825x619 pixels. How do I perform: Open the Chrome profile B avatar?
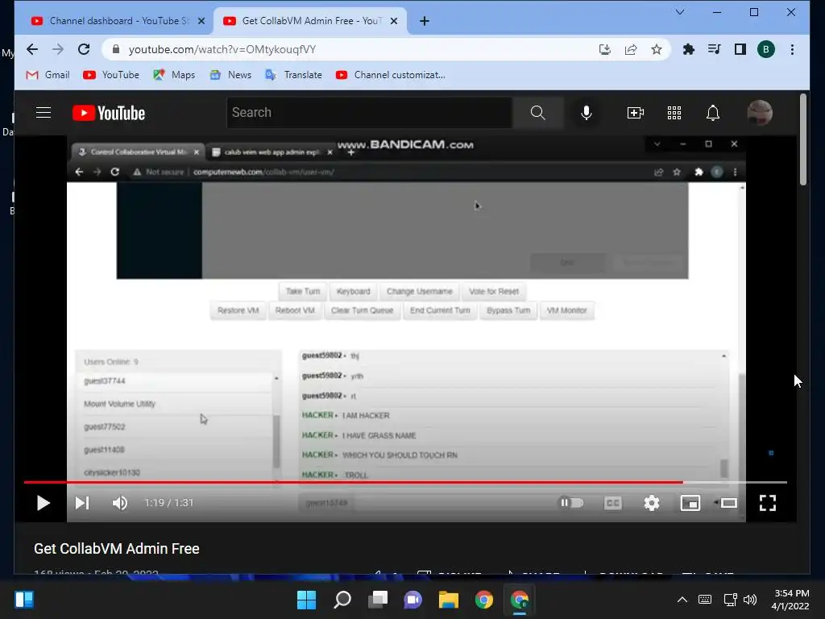(x=765, y=49)
